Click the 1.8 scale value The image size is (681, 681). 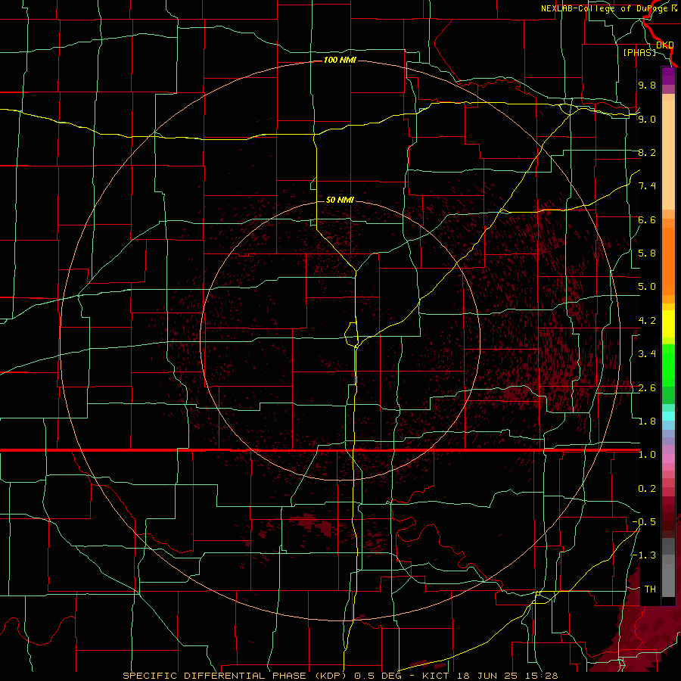pos(647,421)
